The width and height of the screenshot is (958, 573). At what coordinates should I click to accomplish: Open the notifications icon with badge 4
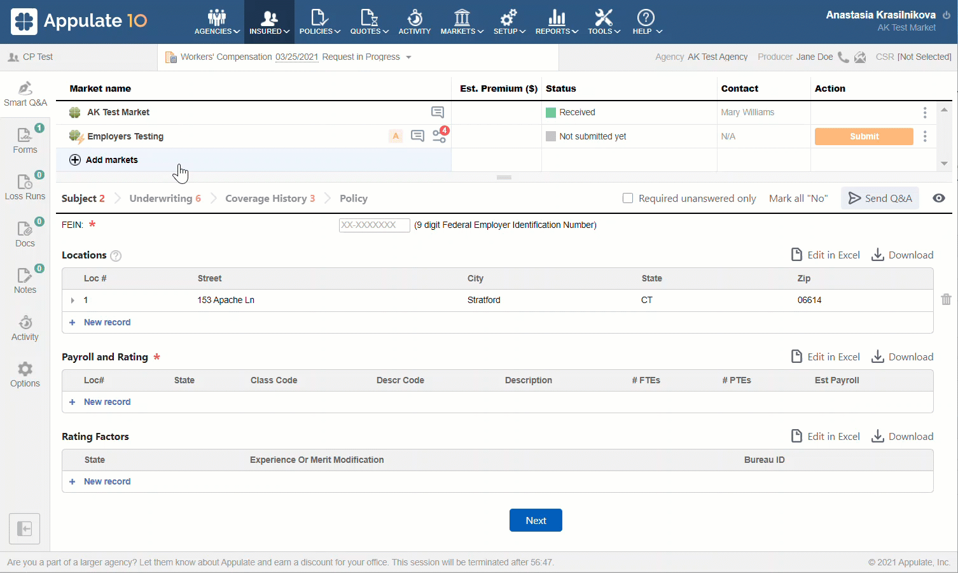tap(440, 135)
